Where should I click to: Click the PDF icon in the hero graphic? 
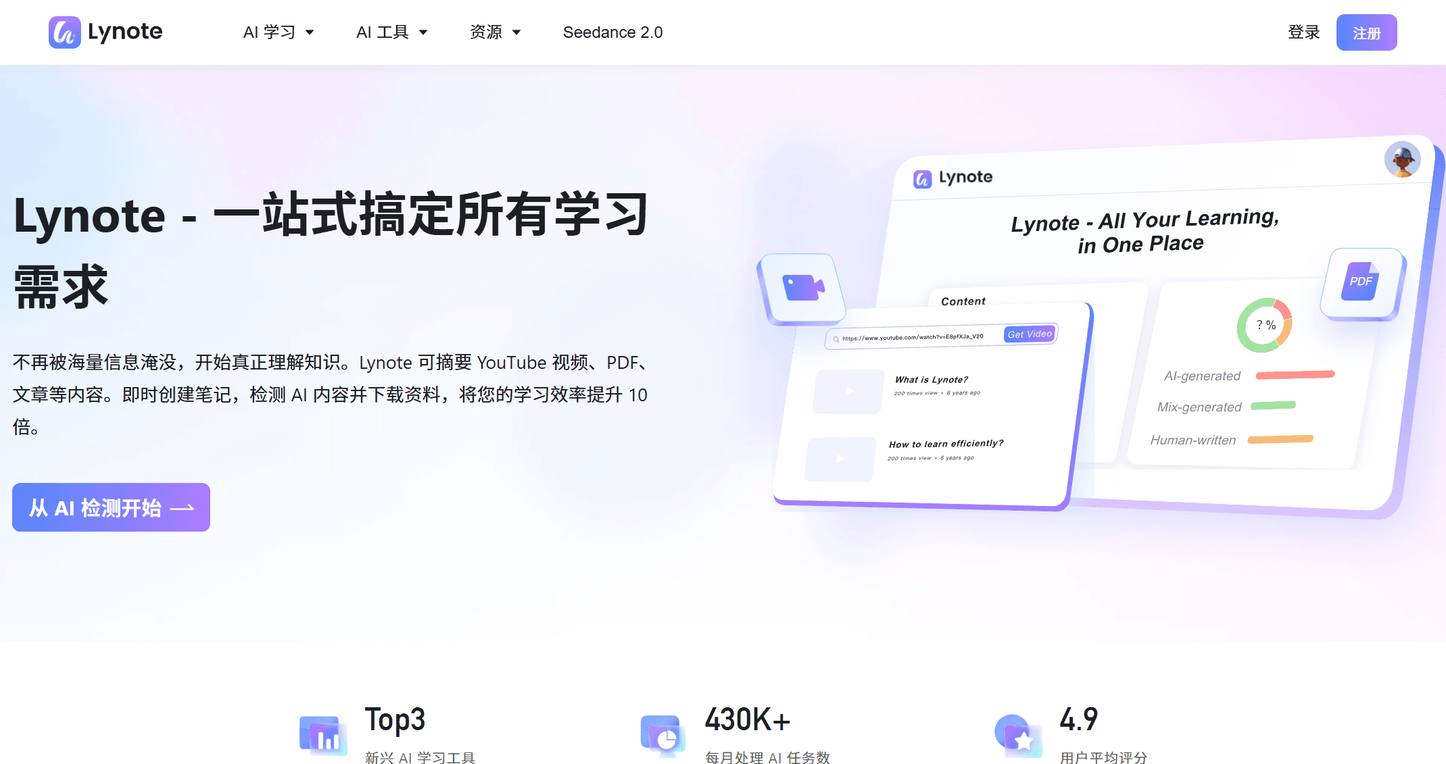pyautogui.click(x=1361, y=282)
